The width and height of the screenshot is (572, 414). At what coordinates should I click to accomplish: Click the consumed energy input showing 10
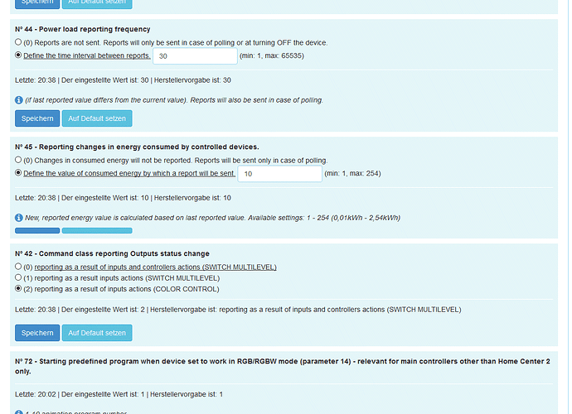(x=280, y=174)
